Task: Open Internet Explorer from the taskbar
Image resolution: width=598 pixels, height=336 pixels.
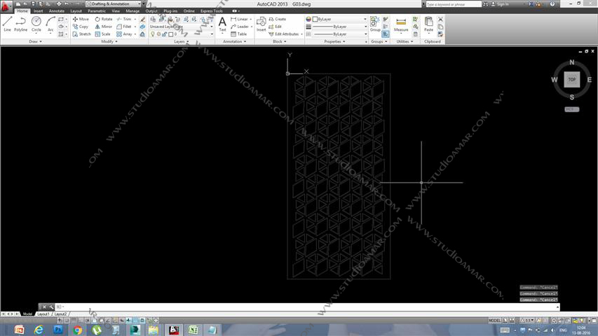Action: [39, 330]
